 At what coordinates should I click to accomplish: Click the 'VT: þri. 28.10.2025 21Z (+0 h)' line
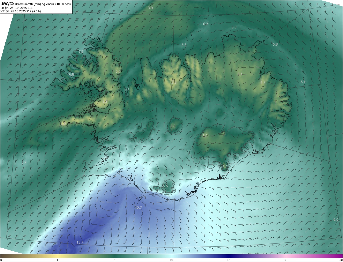tap(20, 11)
